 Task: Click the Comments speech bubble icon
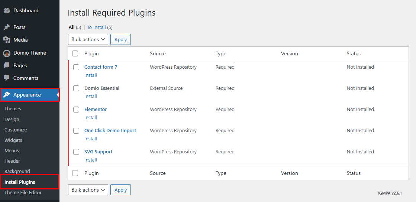[7, 78]
